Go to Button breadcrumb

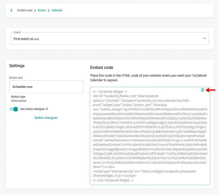tap(42, 10)
